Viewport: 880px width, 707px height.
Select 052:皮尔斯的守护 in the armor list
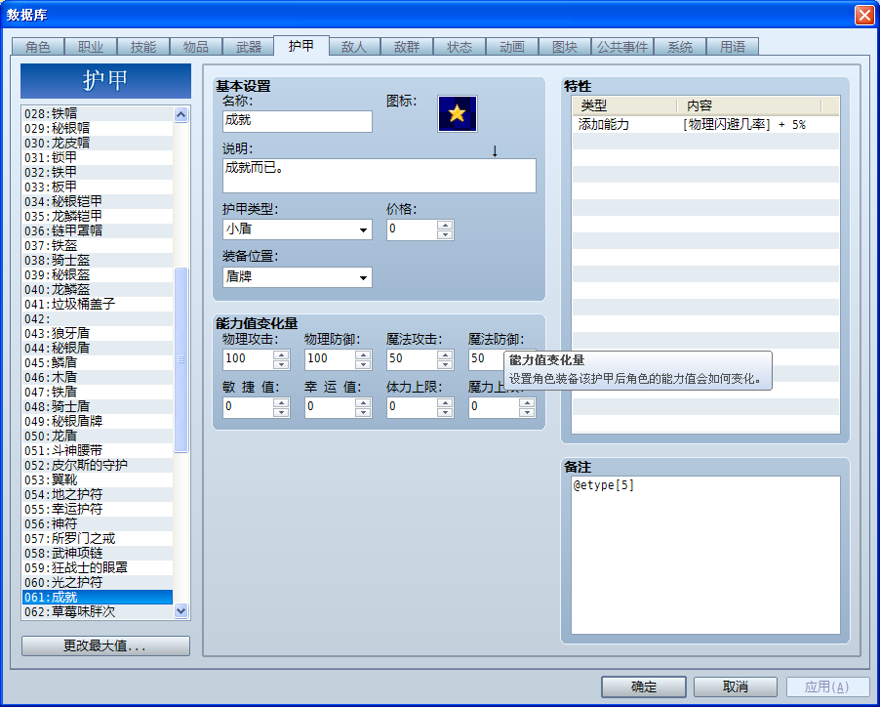(98, 465)
